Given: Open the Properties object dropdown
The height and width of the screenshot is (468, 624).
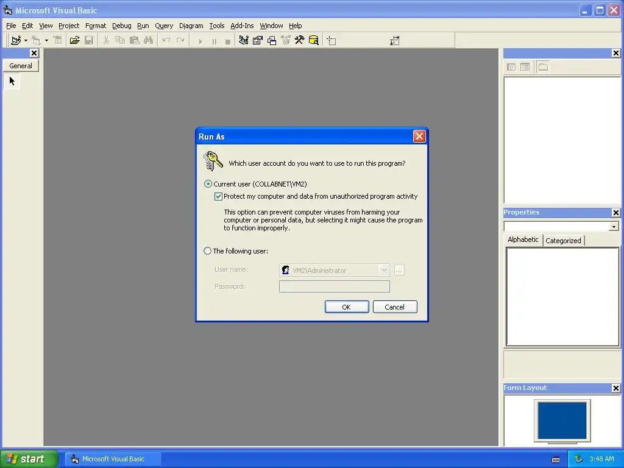Looking at the screenshot, I should (x=614, y=227).
